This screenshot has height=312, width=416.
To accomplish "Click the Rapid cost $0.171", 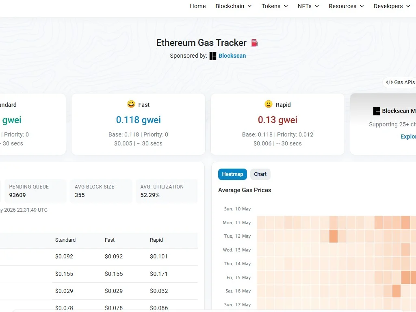I will coord(159,274).
